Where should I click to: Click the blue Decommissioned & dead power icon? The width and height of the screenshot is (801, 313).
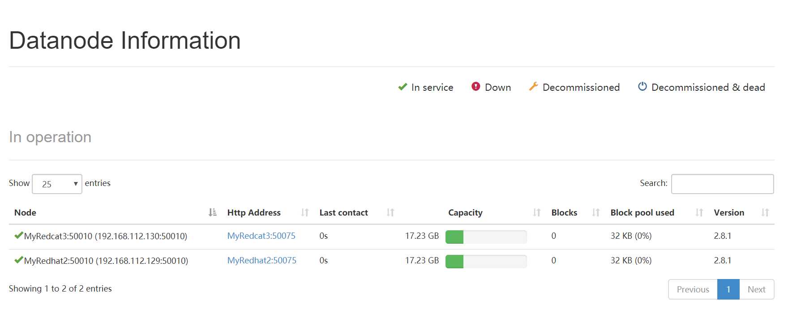642,86
